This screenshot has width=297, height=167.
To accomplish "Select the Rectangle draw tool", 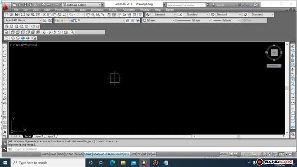I will pyautogui.click(x=5, y=65).
